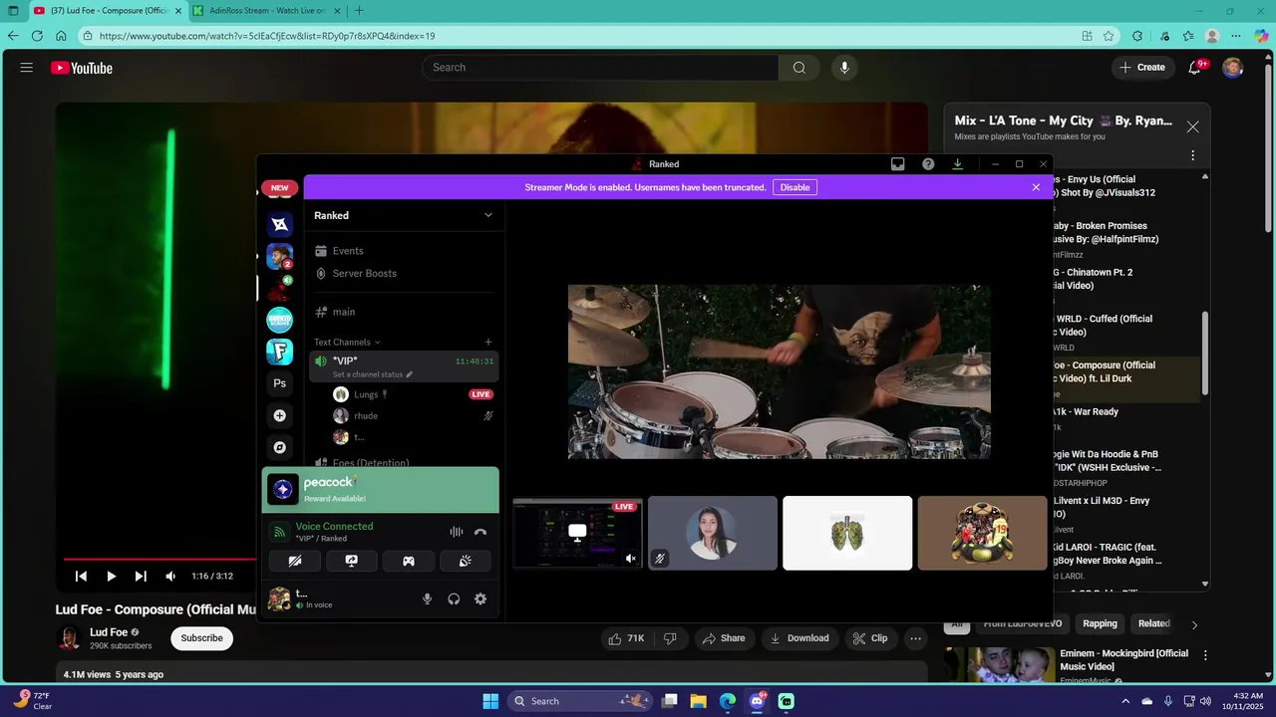Dislike the Lud Foe video
The width and height of the screenshot is (1276, 717).
tap(670, 638)
